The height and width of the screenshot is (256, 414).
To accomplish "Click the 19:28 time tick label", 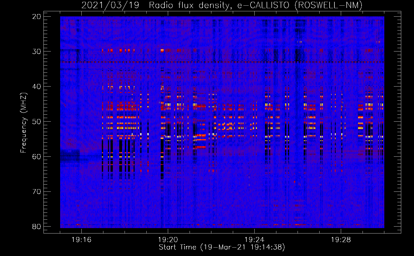I will [341, 240].
